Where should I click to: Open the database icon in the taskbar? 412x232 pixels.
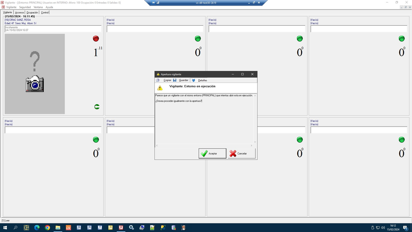pyautogui.click(x=174, y=228)
